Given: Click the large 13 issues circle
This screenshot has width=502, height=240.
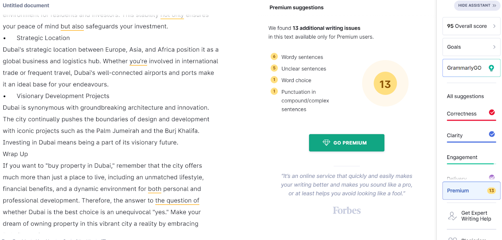Looking at the screenshot, I should pos(385,84).
